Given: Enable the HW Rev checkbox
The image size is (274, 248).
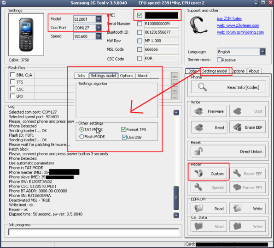Looking at the screenshot, I should click(x=140, y=41).
